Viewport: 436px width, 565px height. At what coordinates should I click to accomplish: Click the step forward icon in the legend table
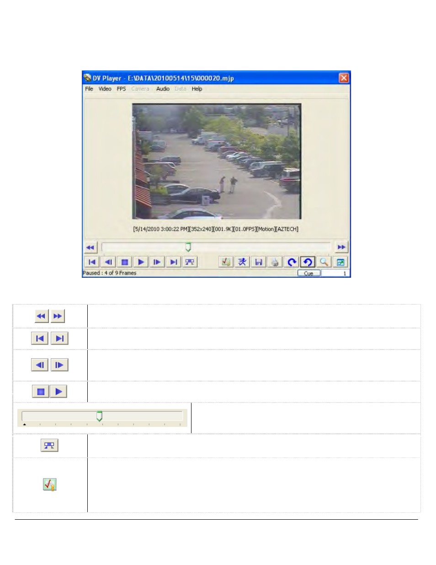pos(59,365)
